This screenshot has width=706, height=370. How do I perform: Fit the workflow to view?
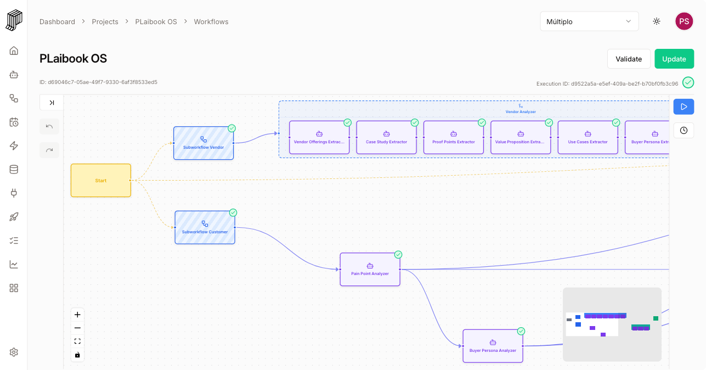77,341
